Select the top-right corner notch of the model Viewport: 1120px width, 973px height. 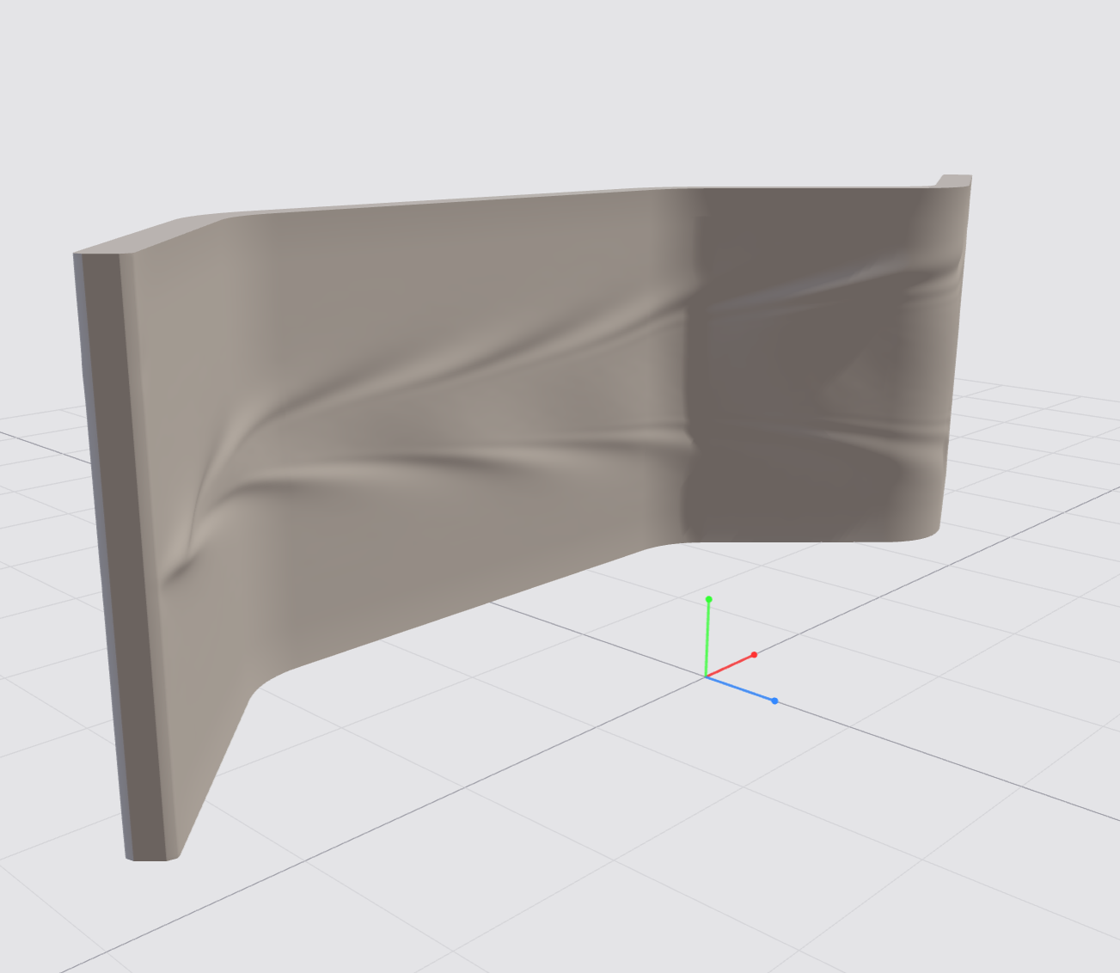coord(952,181)
